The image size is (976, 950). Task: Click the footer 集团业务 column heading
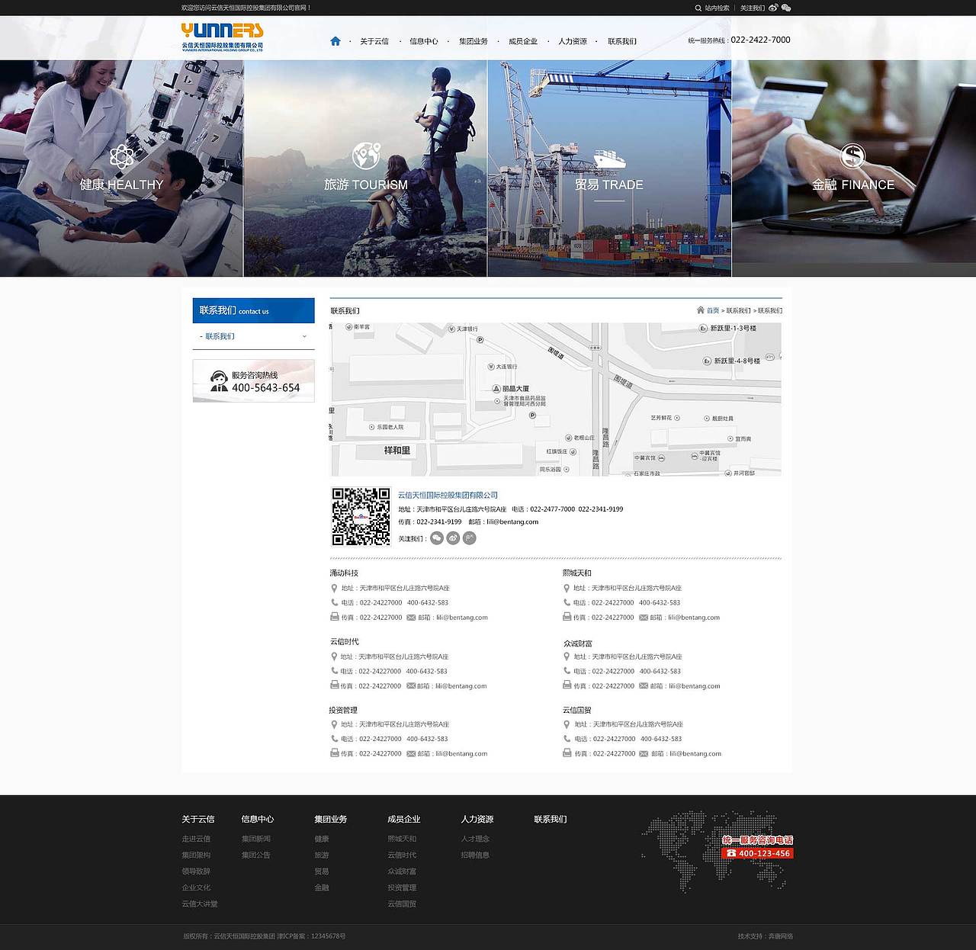(x=331, y=819)
